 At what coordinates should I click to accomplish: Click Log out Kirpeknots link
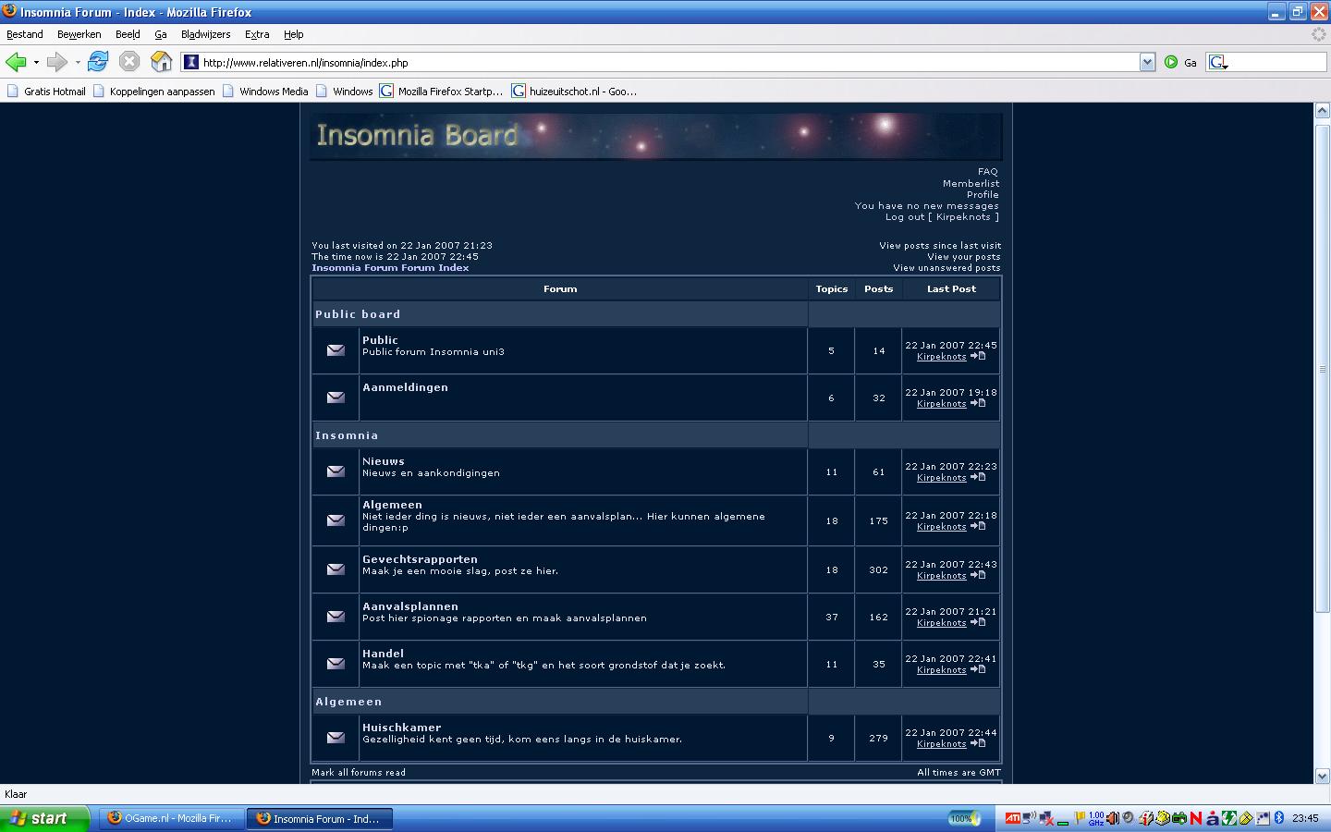[941, 217]
